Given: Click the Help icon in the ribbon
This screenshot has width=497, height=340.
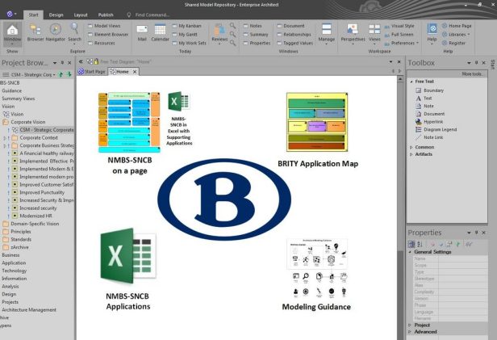Looking at the screenshot, I should tap(432, 31).
